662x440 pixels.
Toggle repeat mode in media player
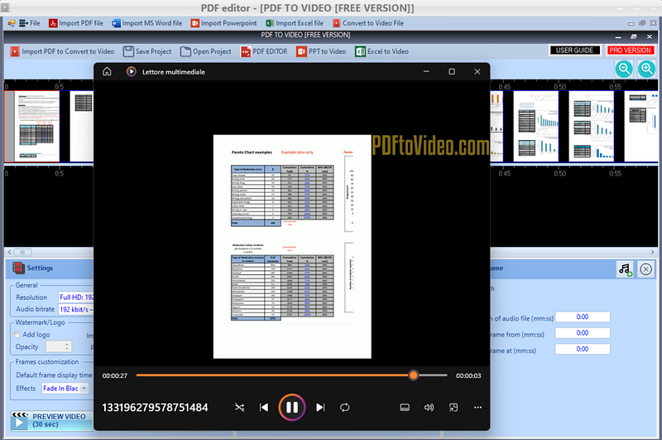345,408
